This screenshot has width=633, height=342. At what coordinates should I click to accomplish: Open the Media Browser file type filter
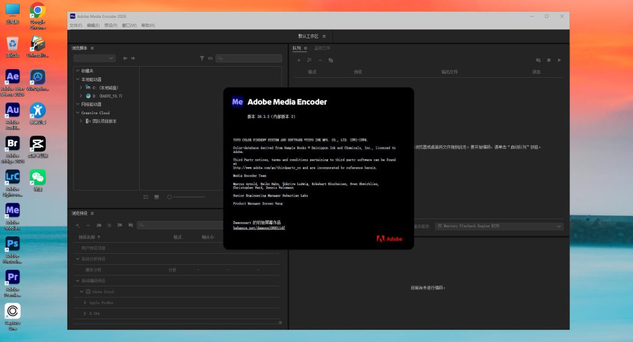(x=202, y=59)
